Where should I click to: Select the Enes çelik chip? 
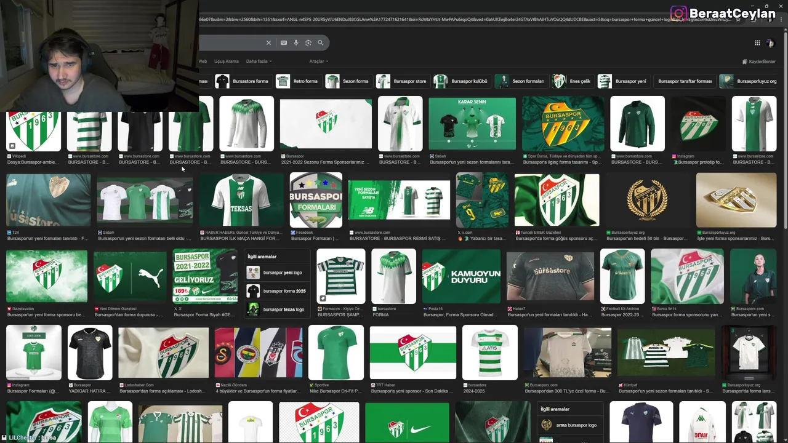pyautogui.click(x=573, y=81)
